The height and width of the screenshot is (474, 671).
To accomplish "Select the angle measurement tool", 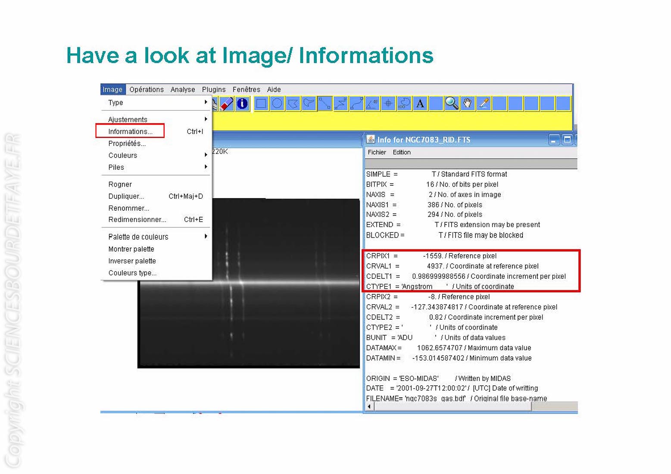I will coord(372,104).
